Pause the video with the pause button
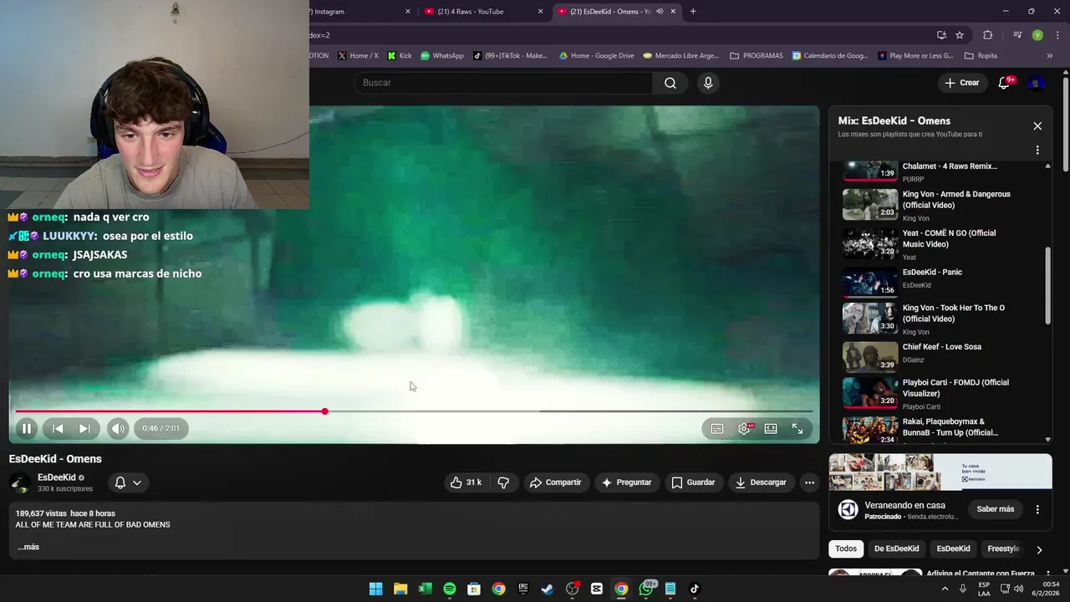The width and height of the screenshot is (1070, 602). pyautogui.click(x=26, y=428)
